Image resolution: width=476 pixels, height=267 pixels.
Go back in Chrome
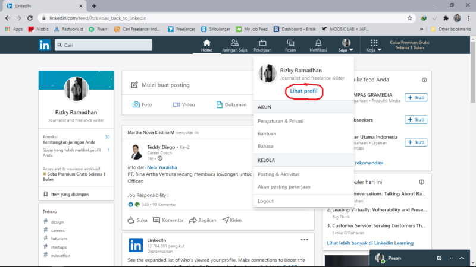(x=8, y=18)
